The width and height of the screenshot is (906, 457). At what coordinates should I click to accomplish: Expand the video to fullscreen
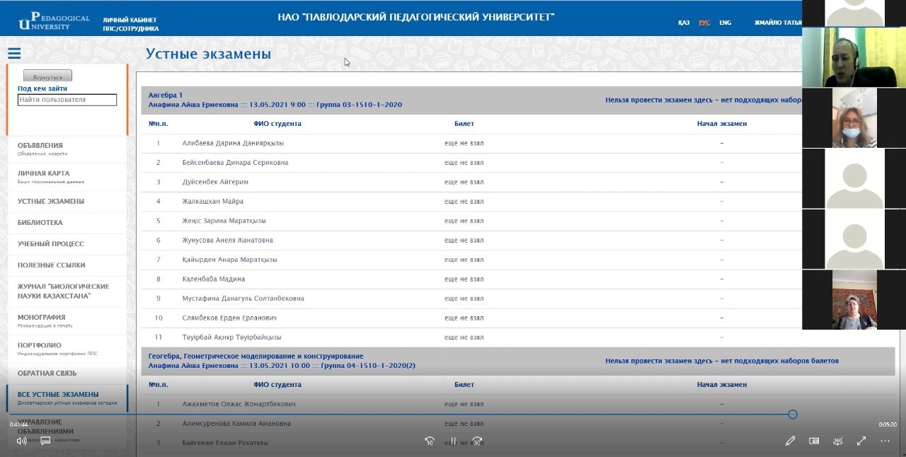861,441
